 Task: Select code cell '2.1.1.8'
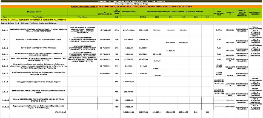(x=5, y=82)
